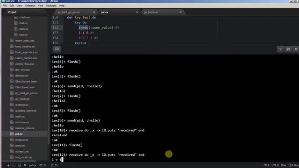Open guessing_game.ex file

pos(26,111)
